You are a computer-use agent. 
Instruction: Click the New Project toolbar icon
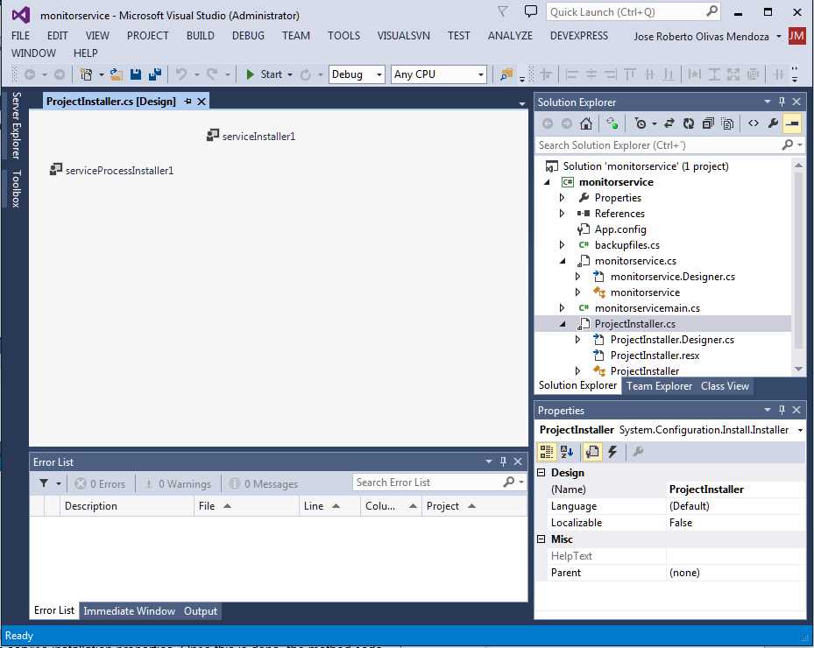pos(86,74)
